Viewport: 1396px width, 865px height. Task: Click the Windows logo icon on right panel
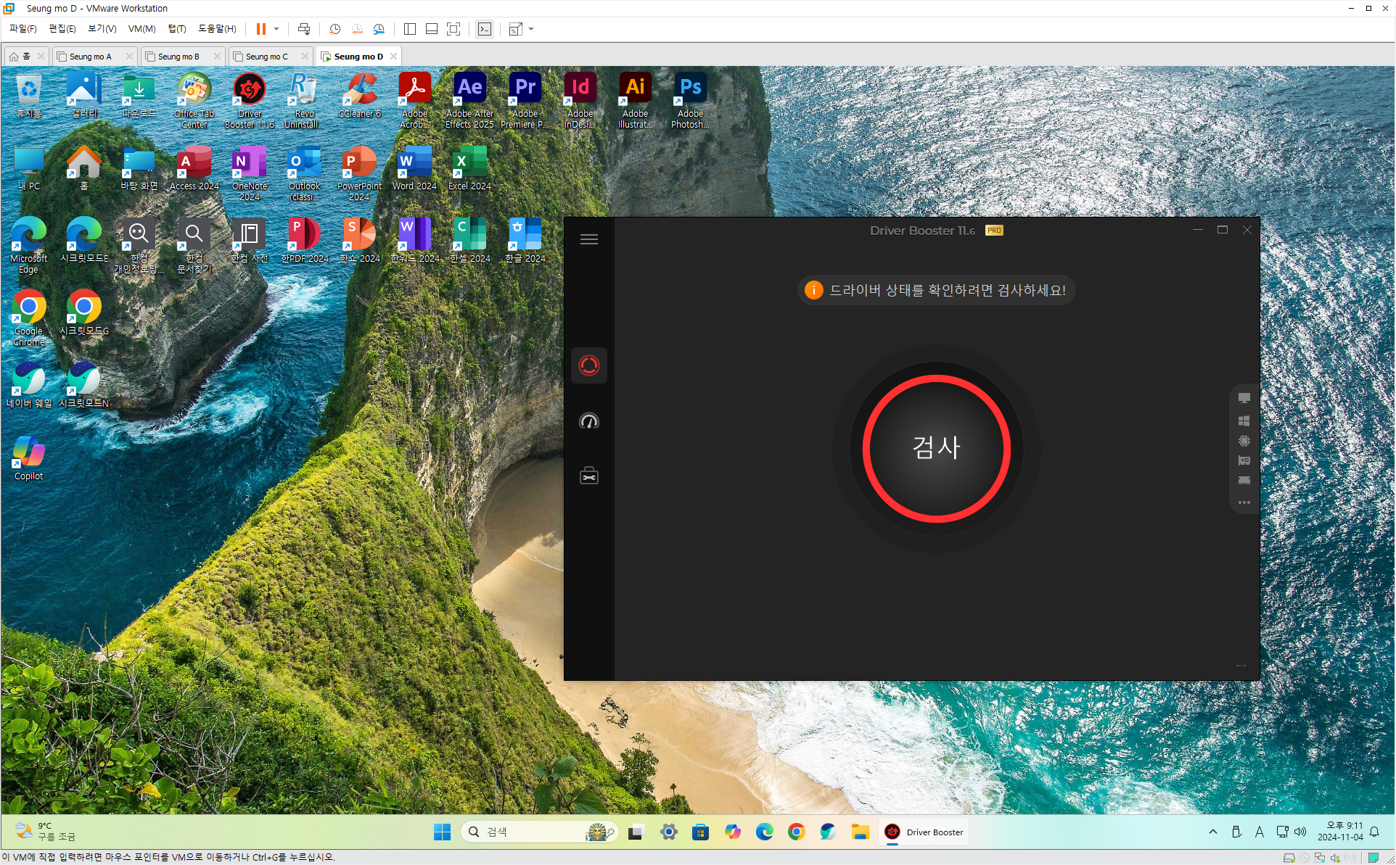coord(1244,421)
